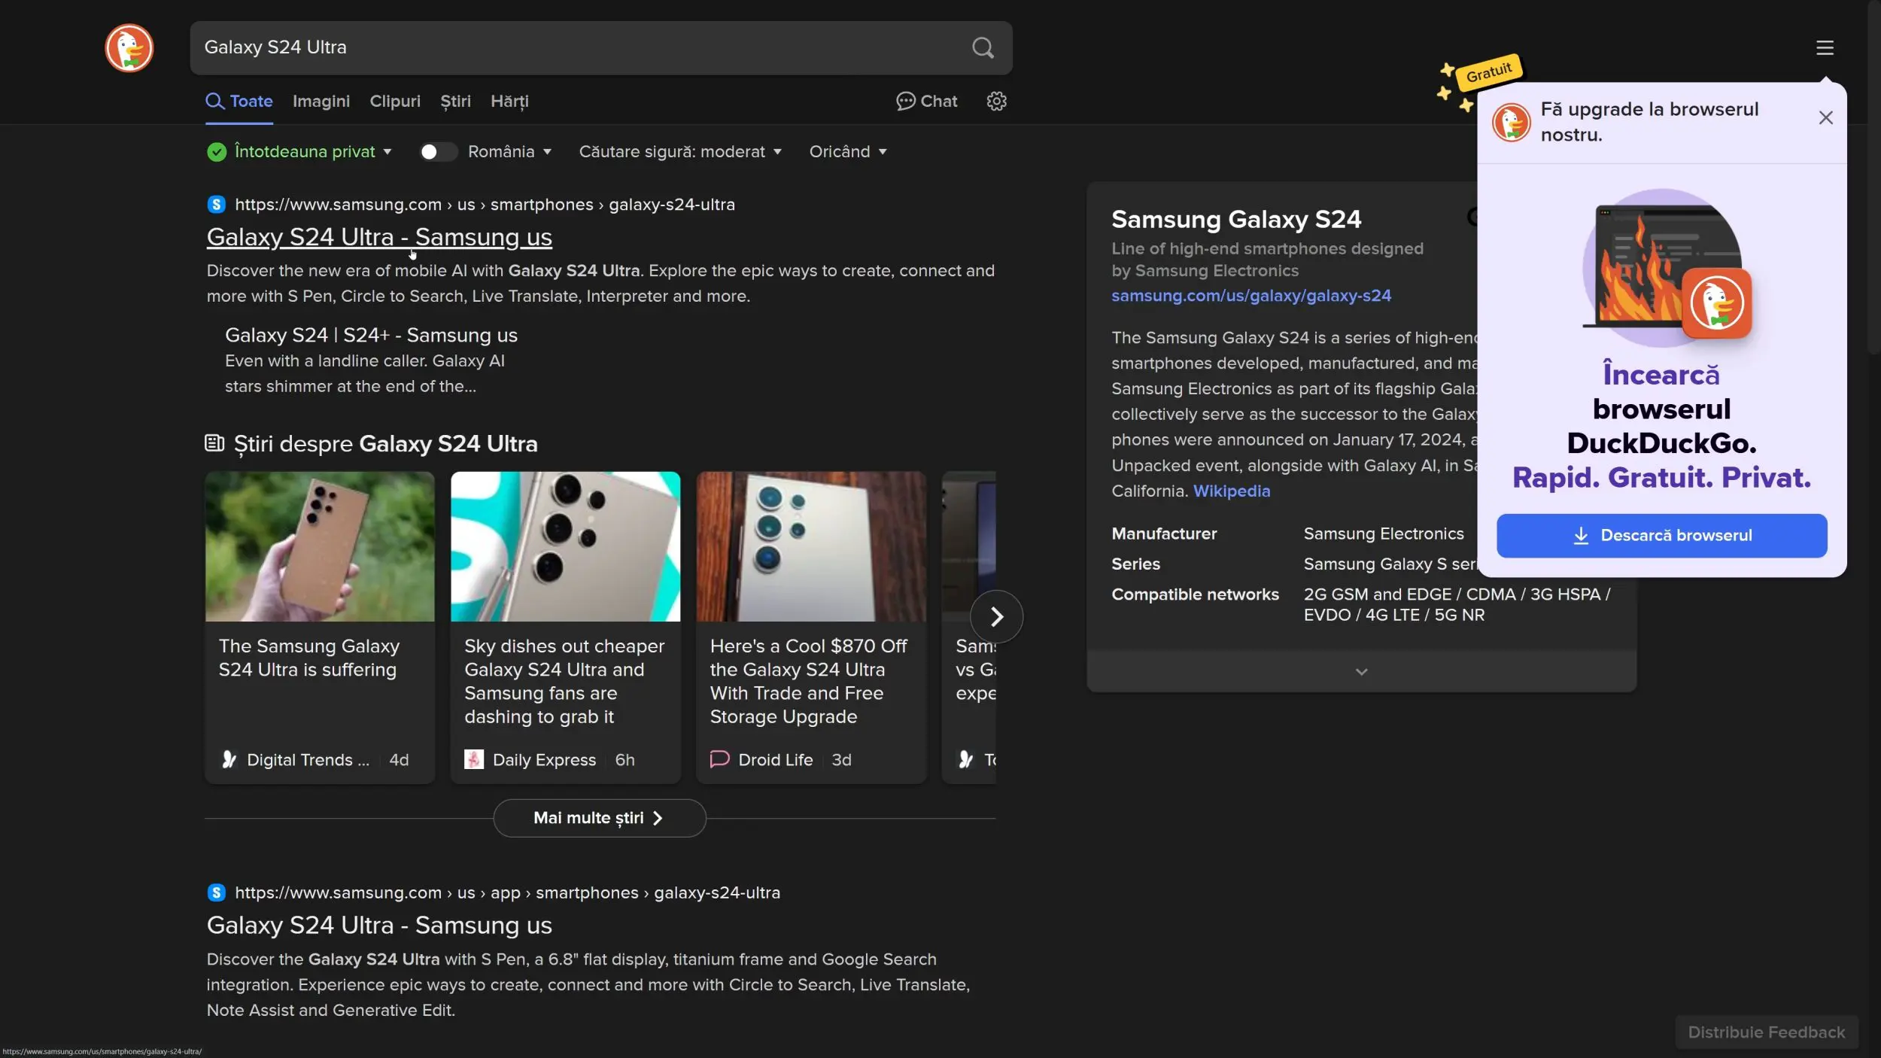Open headline The Samsung Galaxy S24 Ultra is suffering

point(308,658)
